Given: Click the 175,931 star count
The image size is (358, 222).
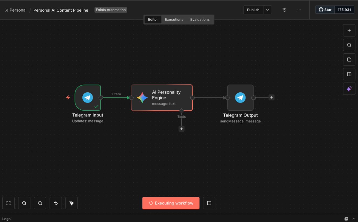Looking at the screenshot, I should (344, 10).
